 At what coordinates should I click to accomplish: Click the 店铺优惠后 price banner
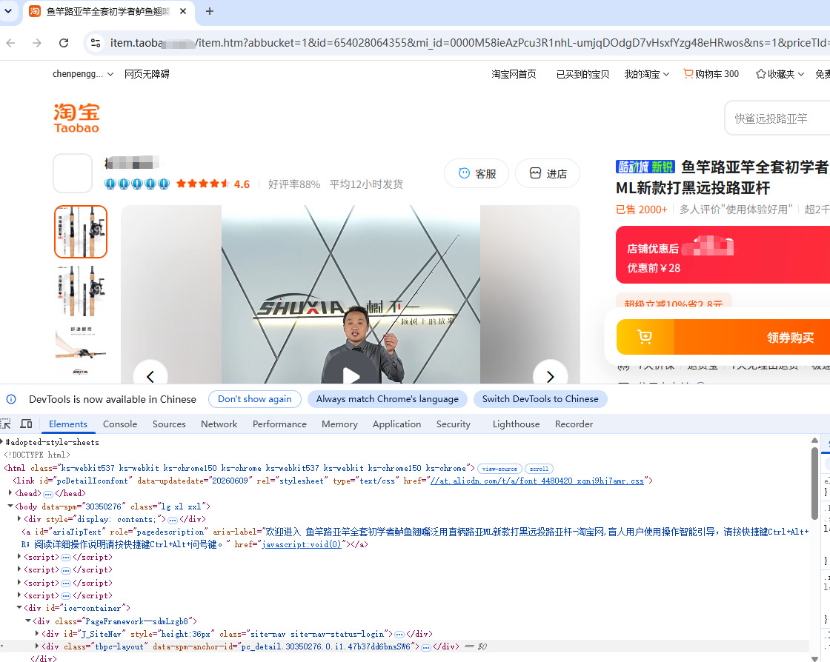(x=723, y=255)
